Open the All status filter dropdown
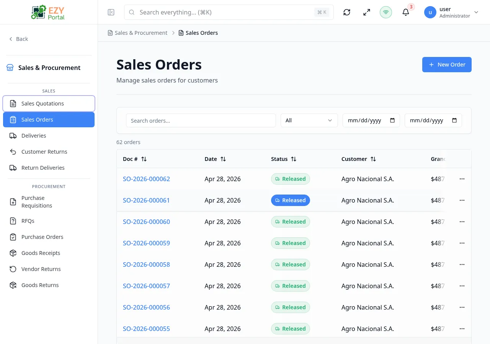 [x=309, y=120]
